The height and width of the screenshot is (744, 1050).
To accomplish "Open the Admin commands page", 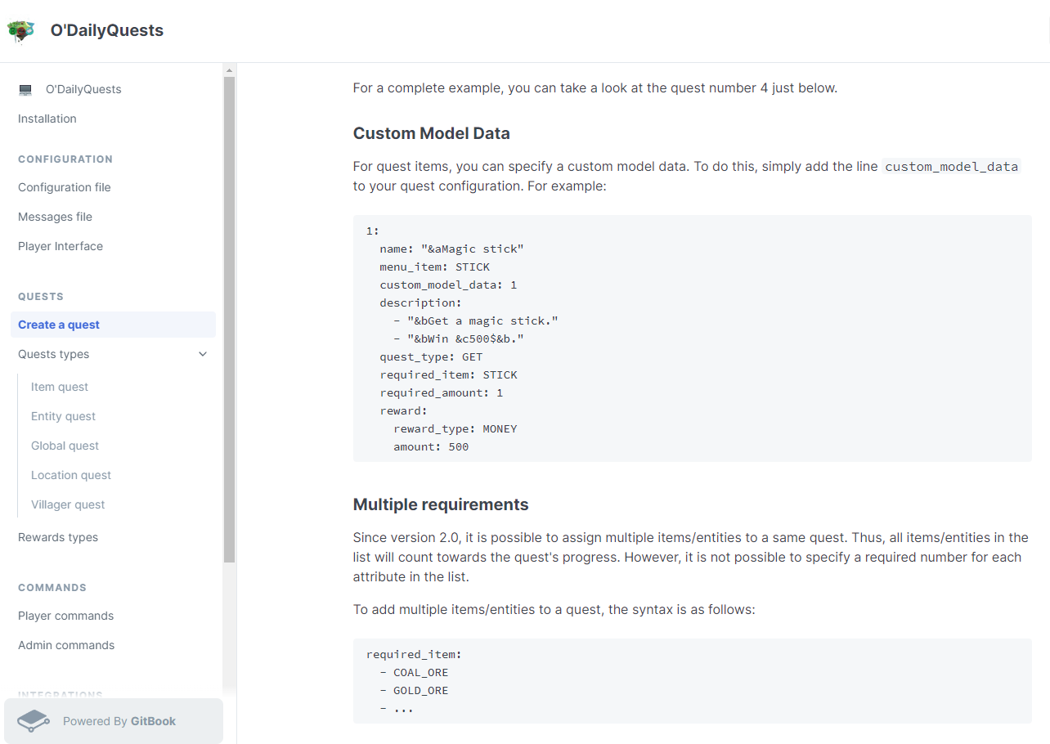I will (66, 645).
